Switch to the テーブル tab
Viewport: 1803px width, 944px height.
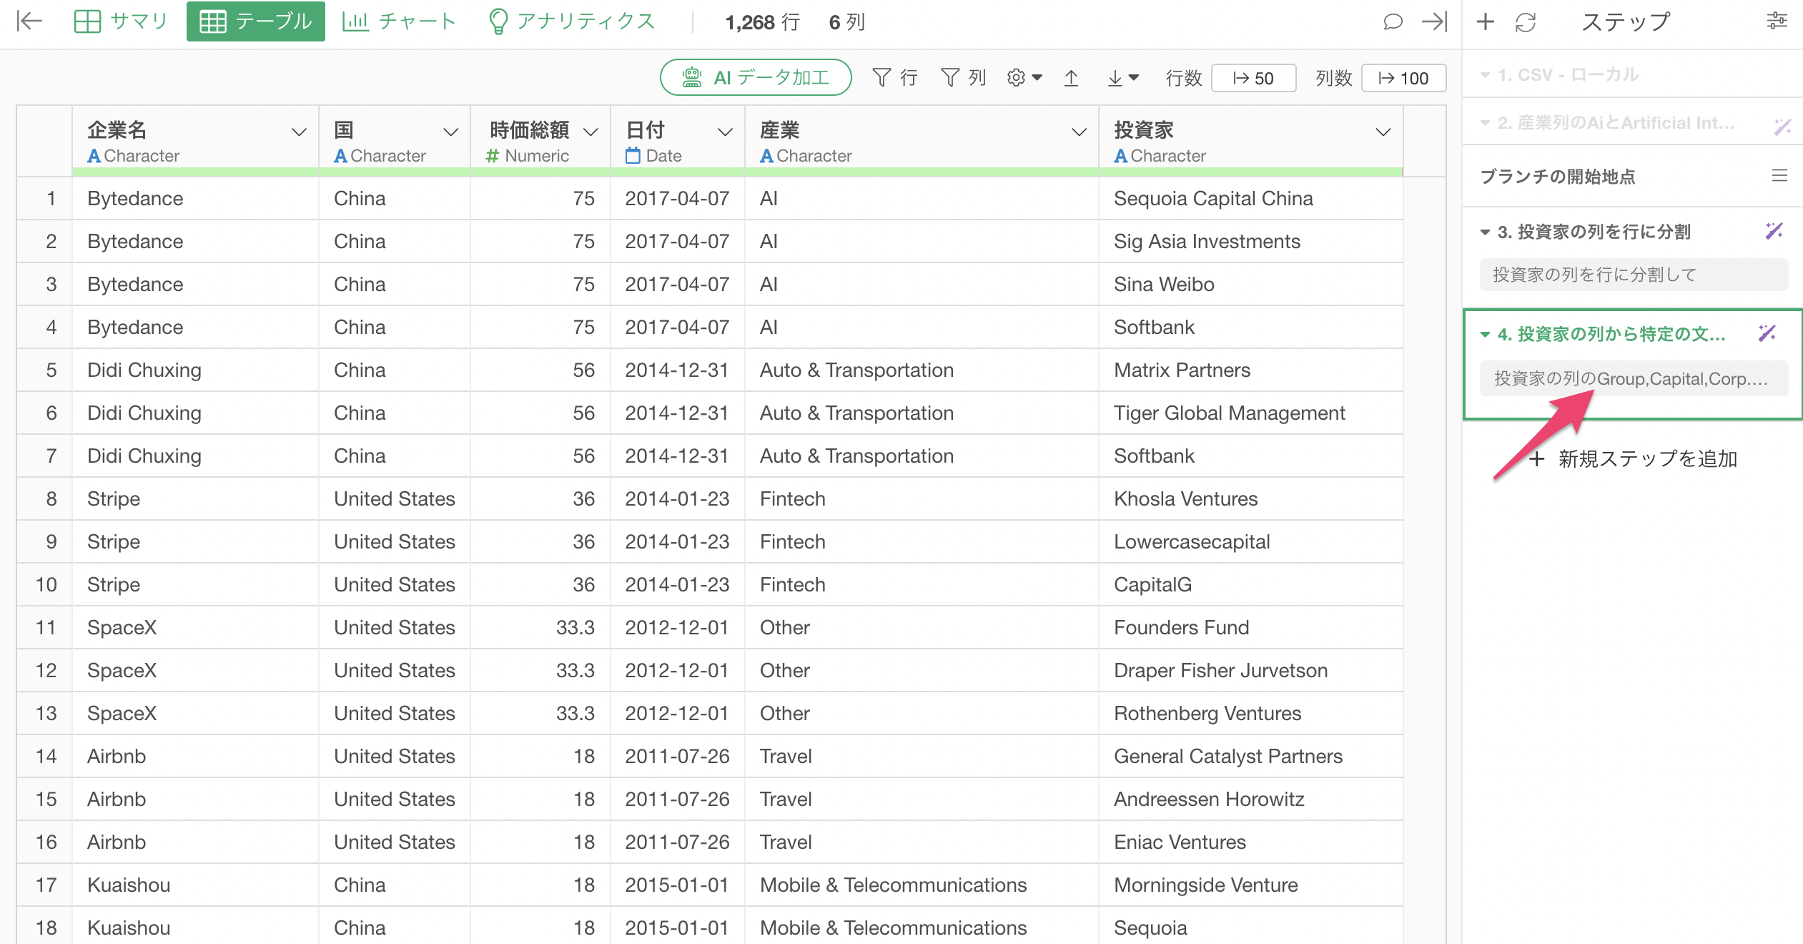[255, 21]
